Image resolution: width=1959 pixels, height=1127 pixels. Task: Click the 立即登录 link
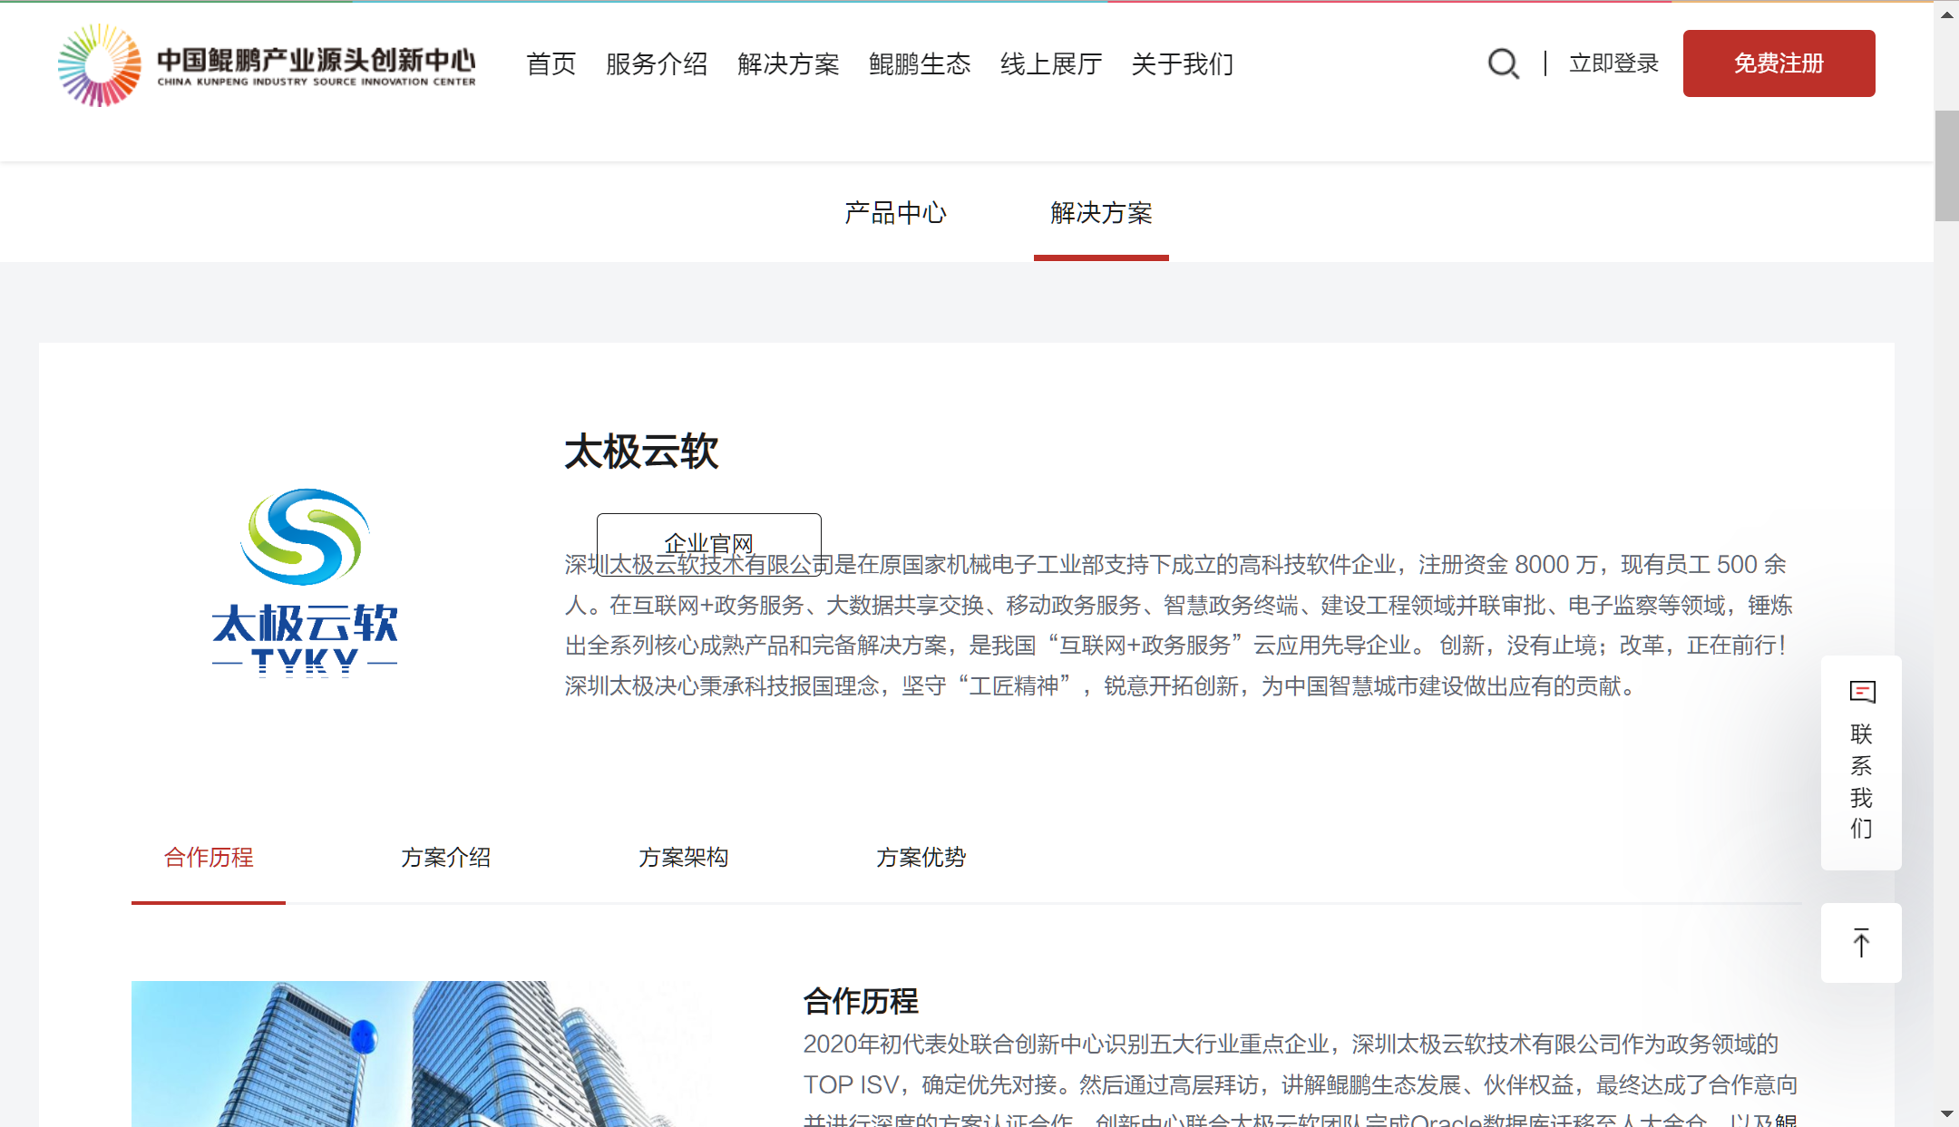(1613, 63)
